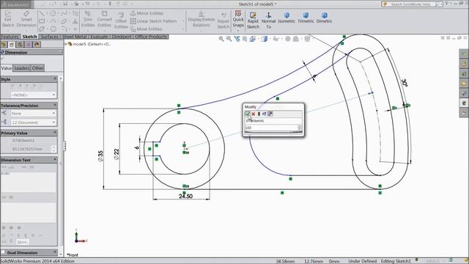Switch to Trimetric view
This screenshot has width=469, height=264.
tap(306, 18)
